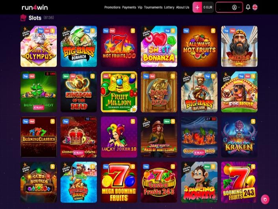The width and height of the screenshot is (278, 209).
Task: Open the Release the Kraken game
Action: pyautogui.click(x=239, y=137)
